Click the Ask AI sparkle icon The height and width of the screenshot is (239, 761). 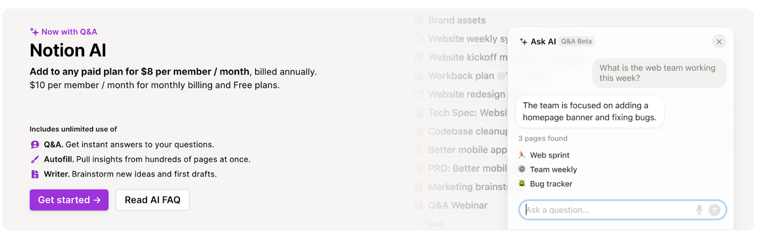[x=524, y=41]
